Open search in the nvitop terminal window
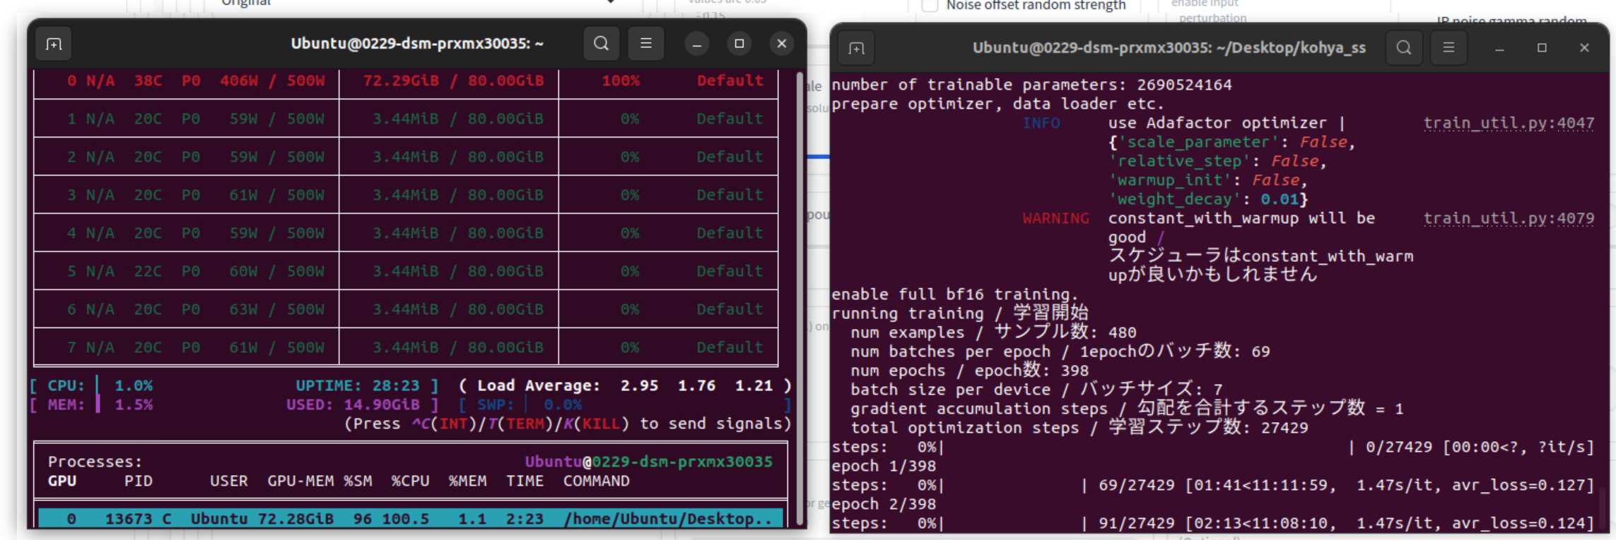 (601, 44)
